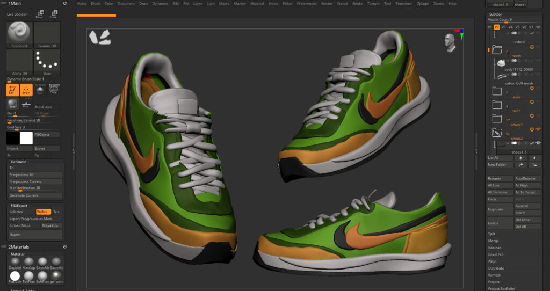Activate the Move gizmo button
This screenshot has height=291, width=550.
click(x=40, y=14)
